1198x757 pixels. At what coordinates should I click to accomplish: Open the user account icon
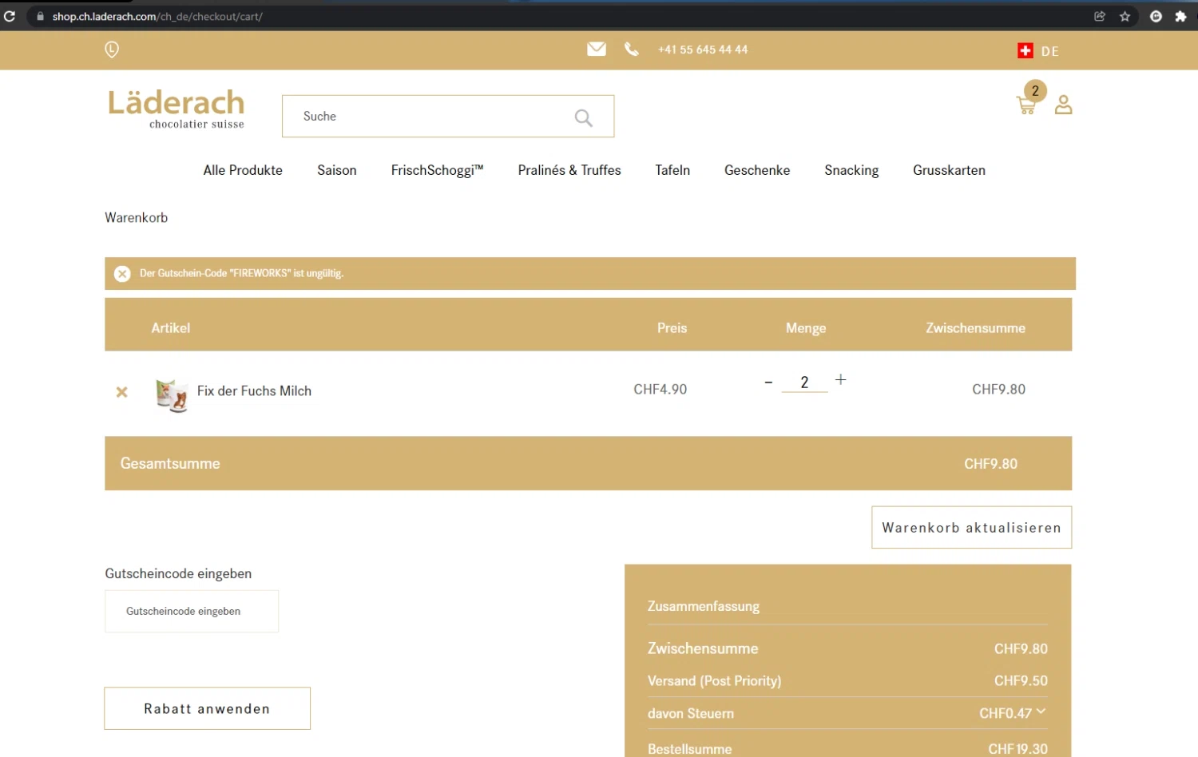coord(1063,105)
